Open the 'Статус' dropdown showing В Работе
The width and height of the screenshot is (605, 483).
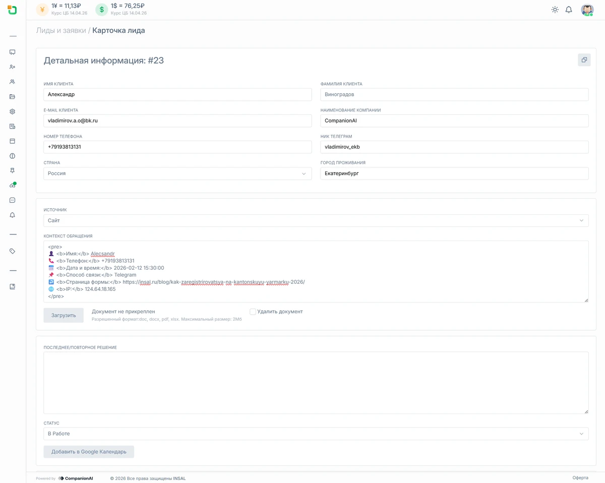click(316, 434)
